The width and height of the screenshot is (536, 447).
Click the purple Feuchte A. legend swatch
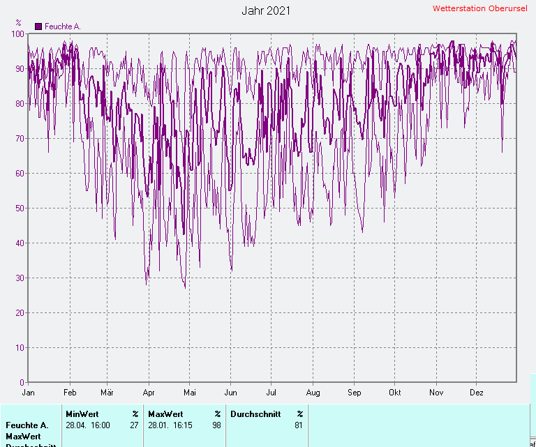(38, 26)
